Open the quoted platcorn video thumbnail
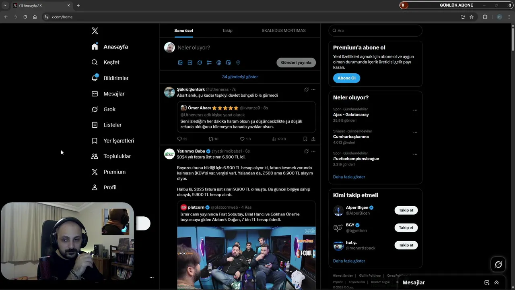 click(x=246, y=258)
